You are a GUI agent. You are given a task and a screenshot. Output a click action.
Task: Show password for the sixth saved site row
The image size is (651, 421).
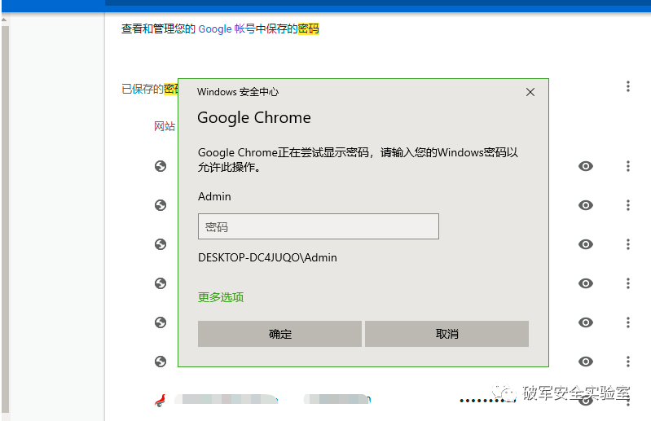586,362
